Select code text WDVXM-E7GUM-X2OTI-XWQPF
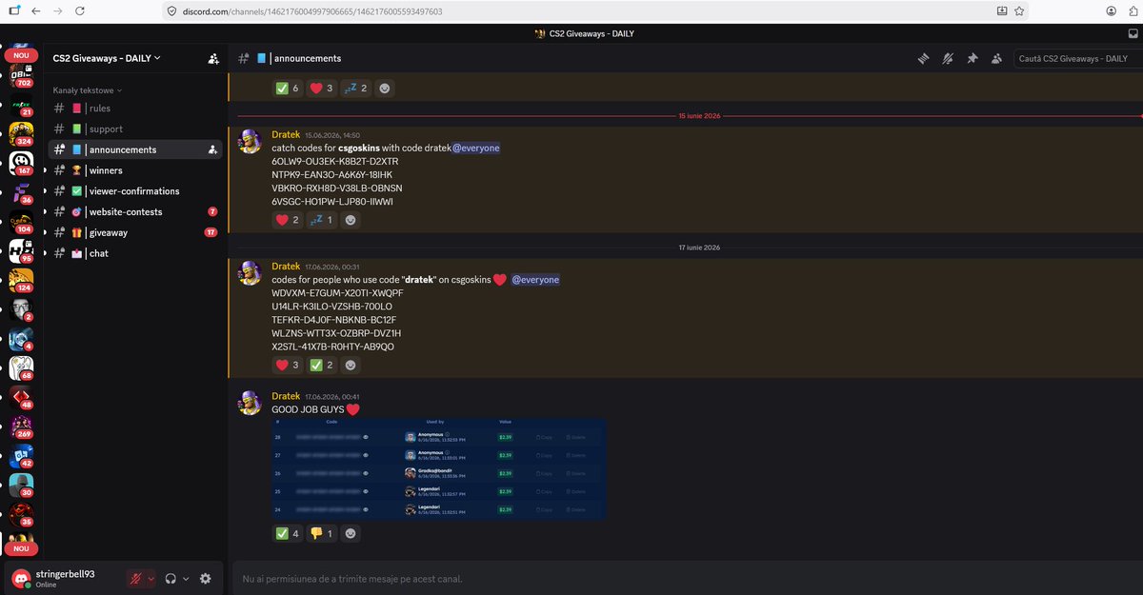The image size is (1143, 595). point(337,293)
